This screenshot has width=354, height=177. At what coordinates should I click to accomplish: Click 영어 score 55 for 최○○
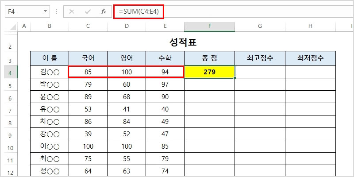(127, 159)
